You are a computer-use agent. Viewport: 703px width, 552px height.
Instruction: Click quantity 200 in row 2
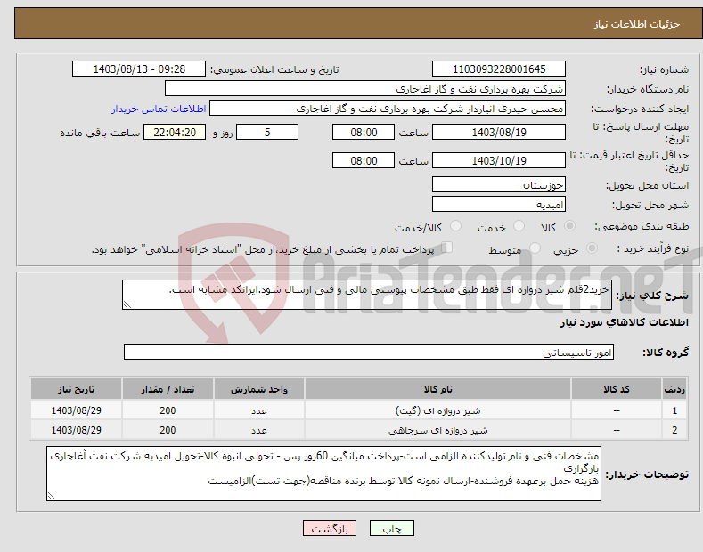(x=168, y=430)
